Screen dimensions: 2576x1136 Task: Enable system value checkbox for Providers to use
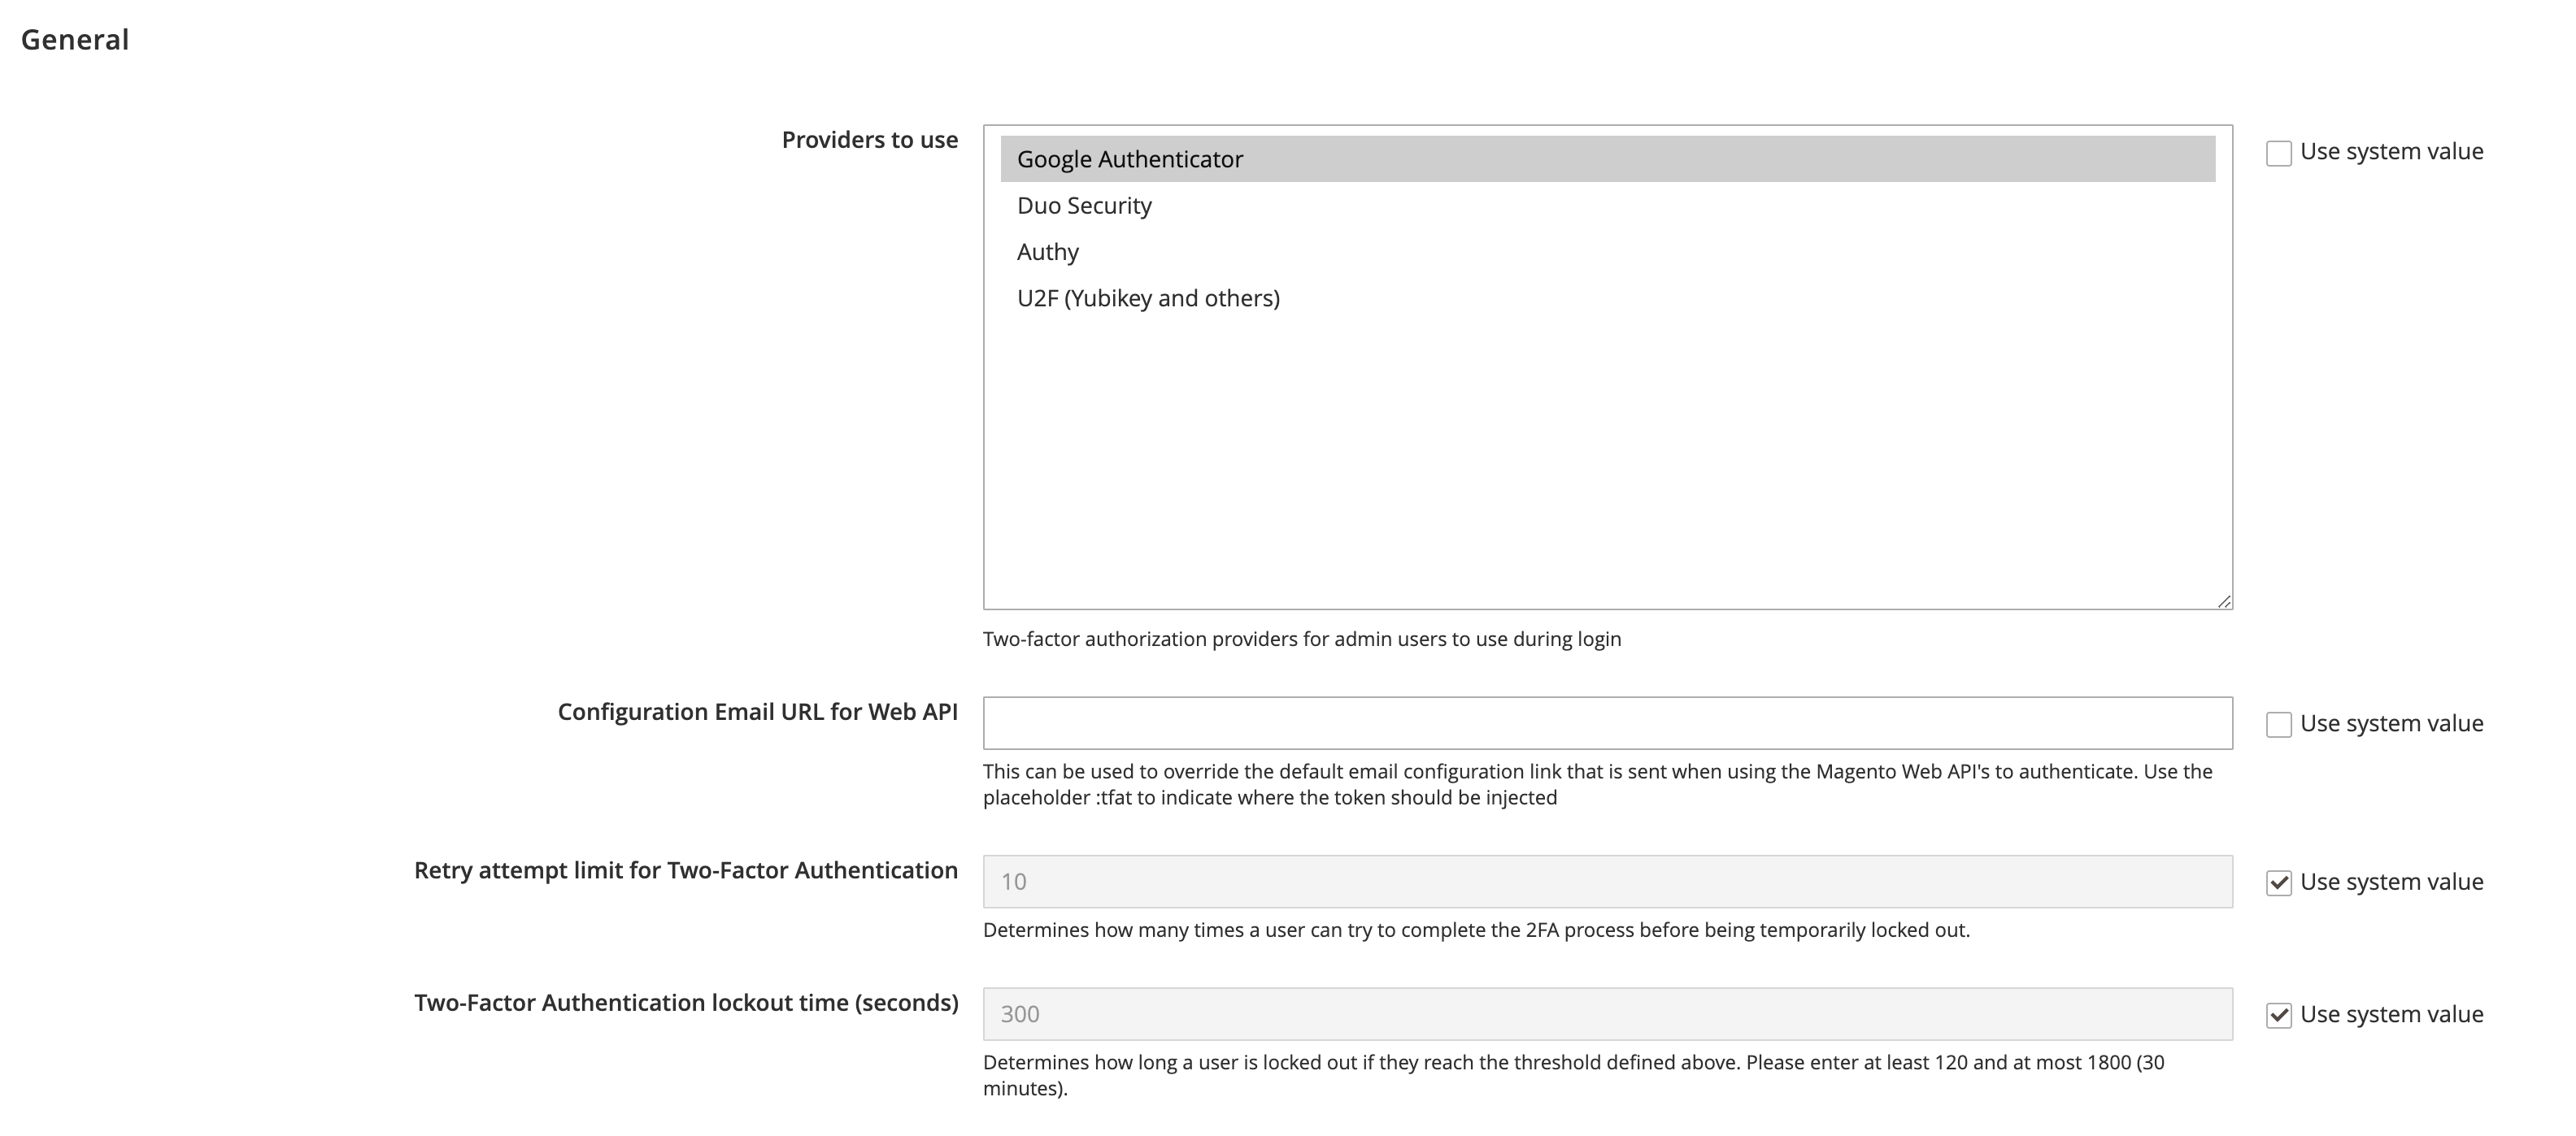pyautogui.click(x=2278, y=153)
